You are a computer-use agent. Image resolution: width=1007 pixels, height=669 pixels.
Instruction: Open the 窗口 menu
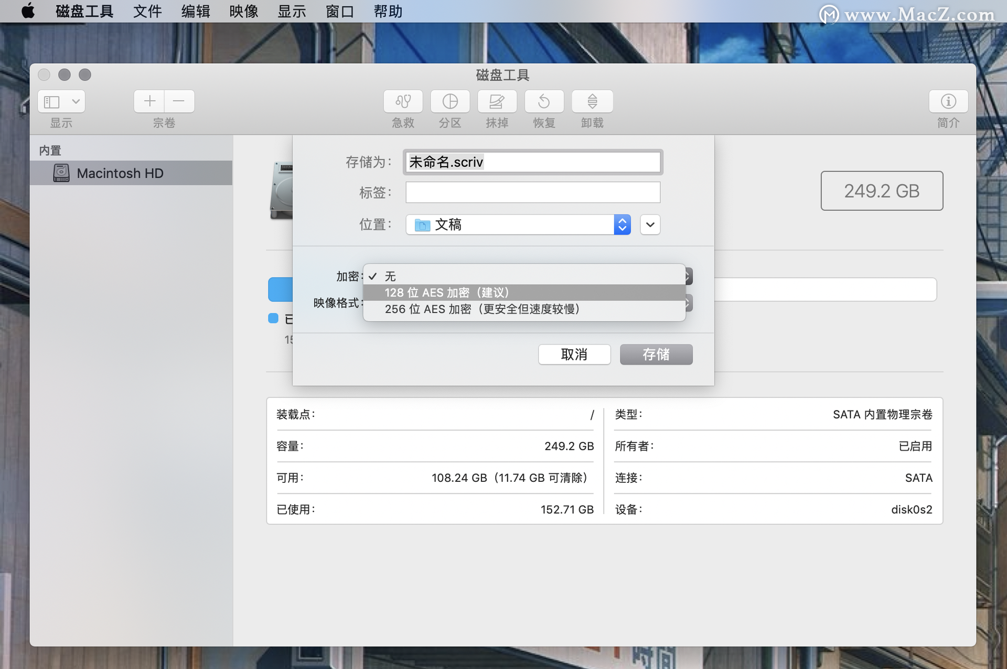(340, 11)
